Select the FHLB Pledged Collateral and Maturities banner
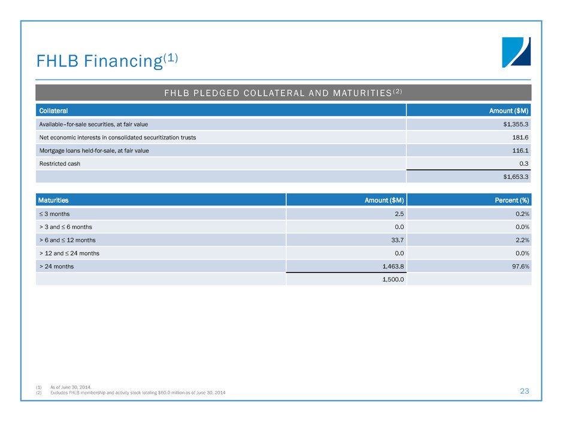The height and width of the screenshot is (422, 563). tap(283, 92)
